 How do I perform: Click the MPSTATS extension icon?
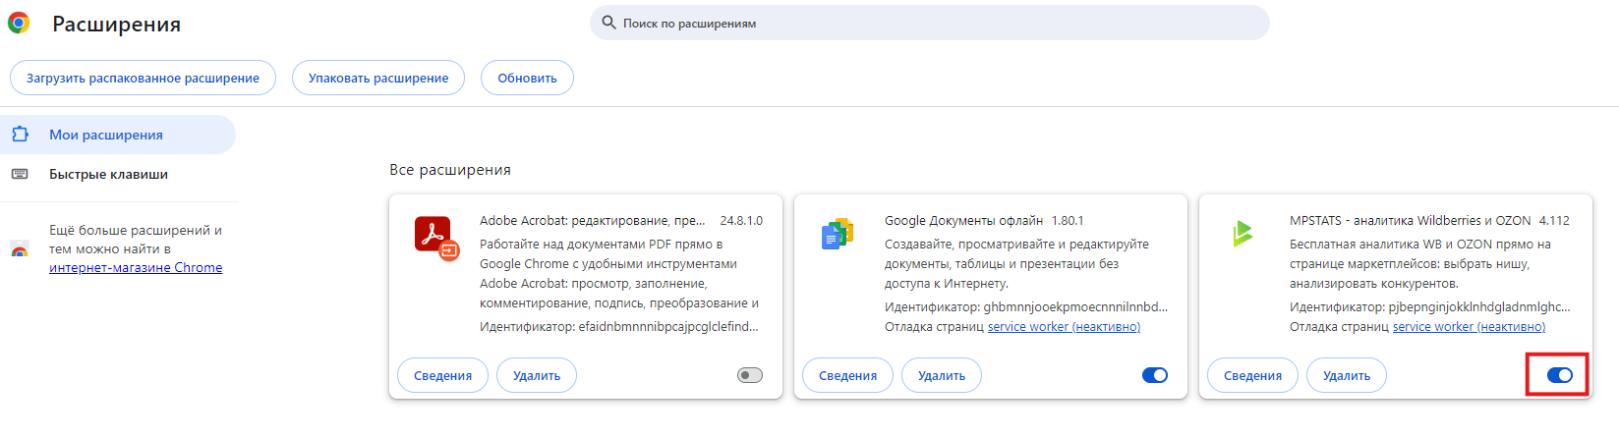[1243, 233]
